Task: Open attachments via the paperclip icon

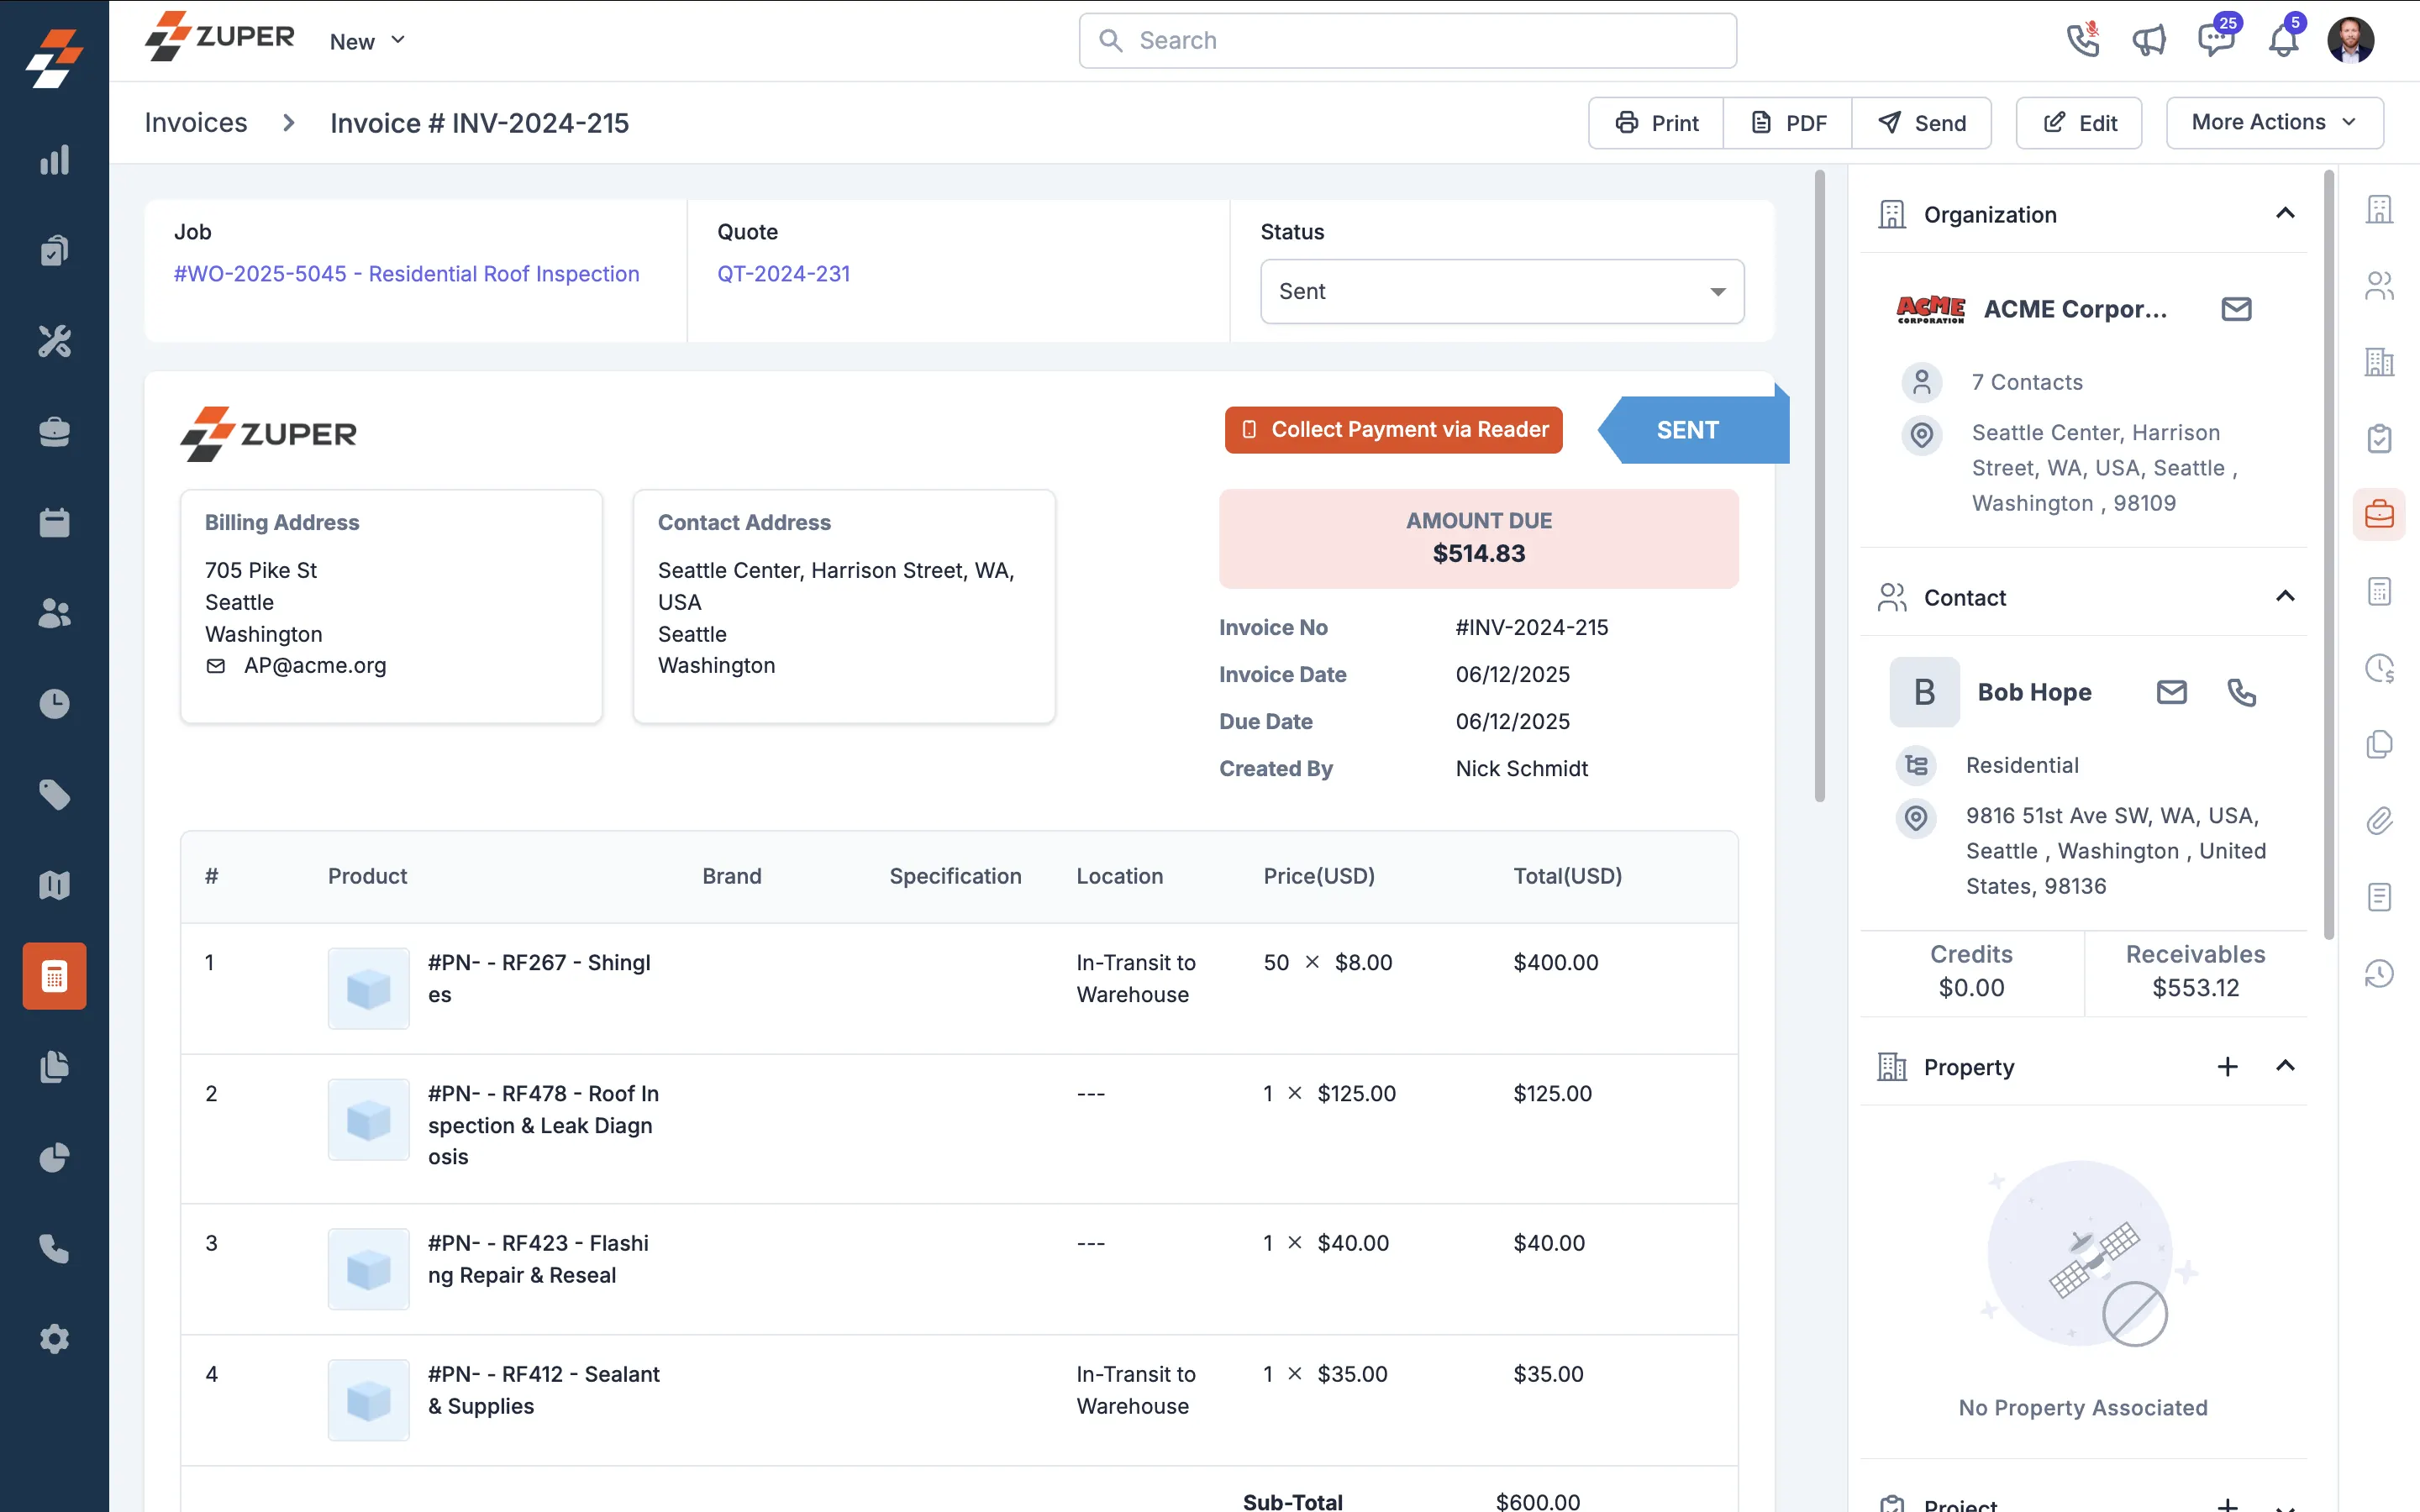Action: coord(2380,821)
